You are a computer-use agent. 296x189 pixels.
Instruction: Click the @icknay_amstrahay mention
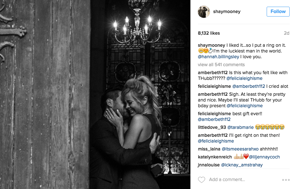click(242, 165)
